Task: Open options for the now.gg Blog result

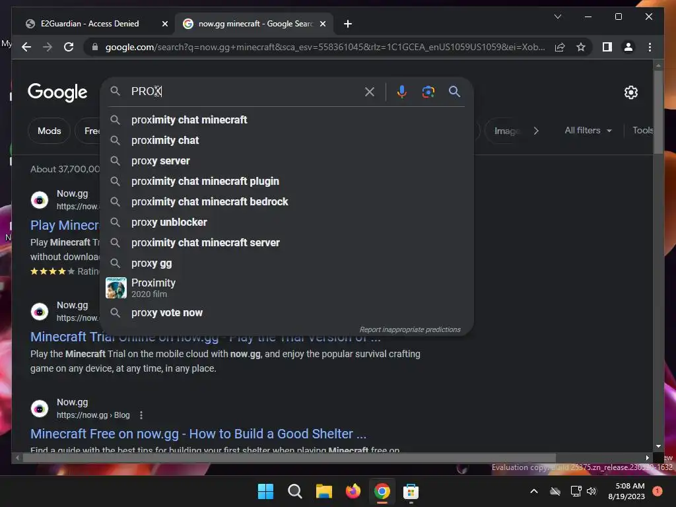Action: (141, 415)
